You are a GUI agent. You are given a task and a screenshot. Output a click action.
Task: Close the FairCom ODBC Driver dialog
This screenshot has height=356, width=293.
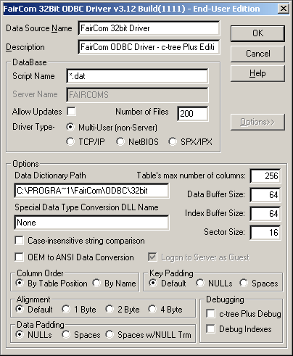coord(283,9)
